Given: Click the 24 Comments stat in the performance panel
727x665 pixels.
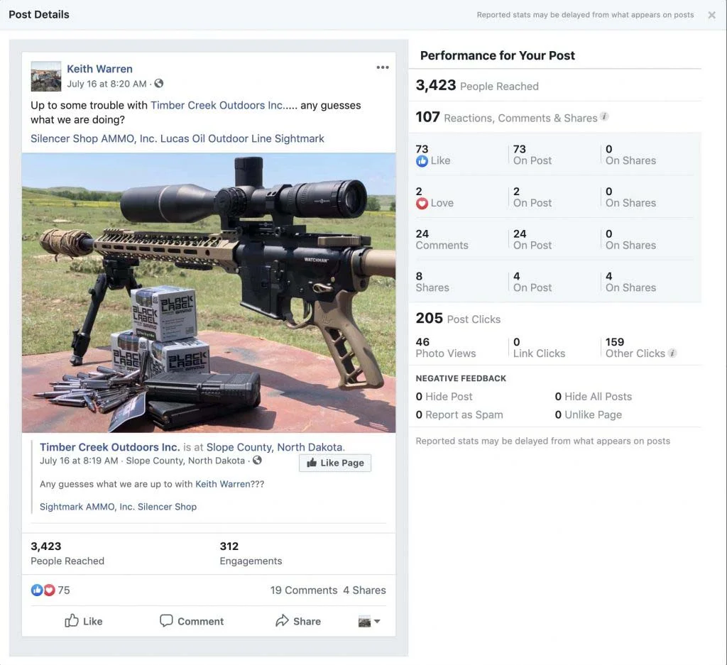Looking at the screenshot, I should click(442, 239).
